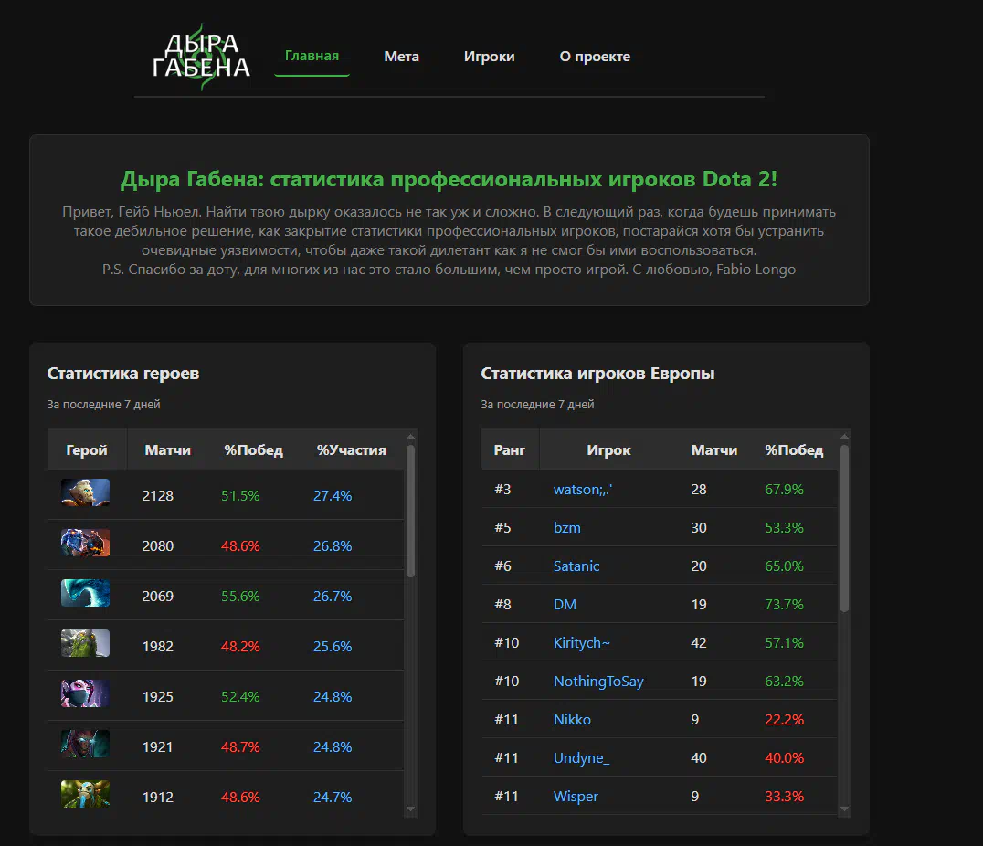Sort players table by Матчи header
Screen dimensions: 983x846
coord(714,449)
